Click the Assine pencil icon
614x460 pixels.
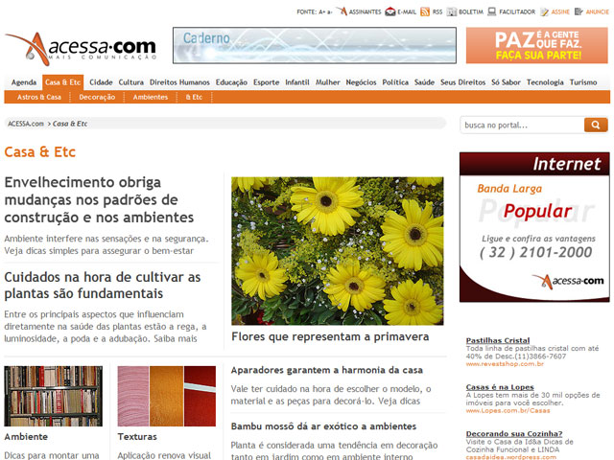[x=545, y=11]
